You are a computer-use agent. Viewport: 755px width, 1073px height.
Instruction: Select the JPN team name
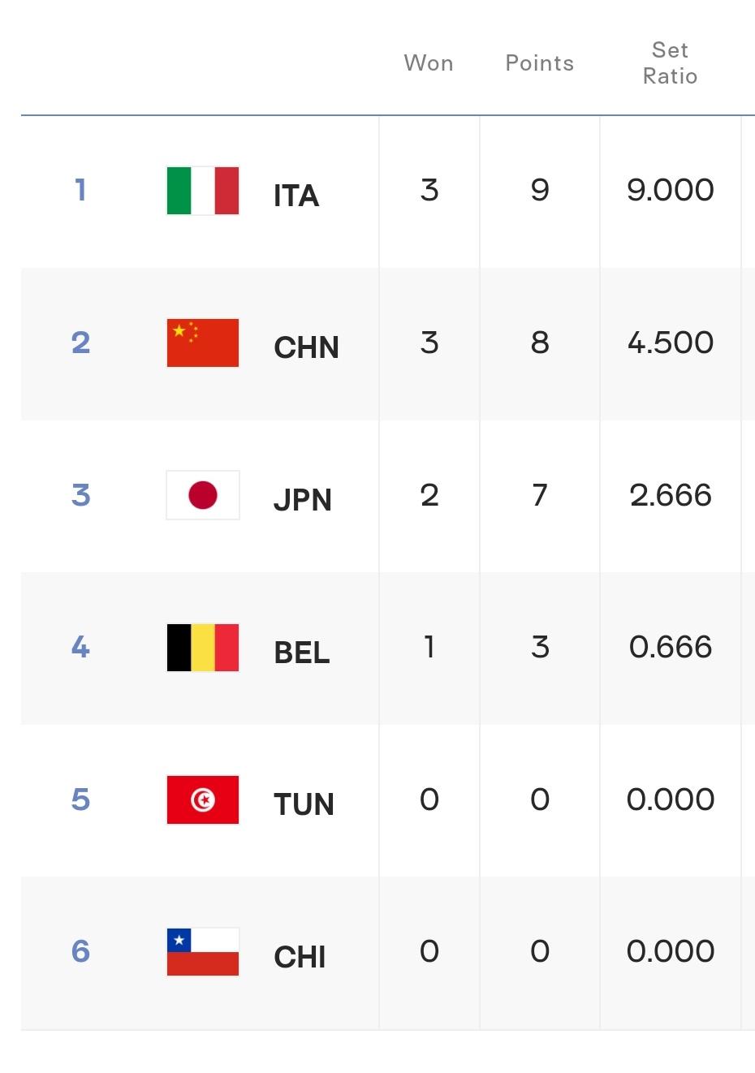click(303, 500)
